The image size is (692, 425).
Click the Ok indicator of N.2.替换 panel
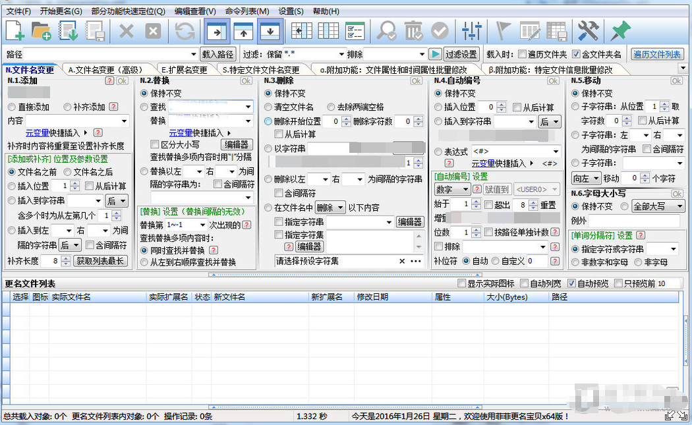click(246, 81)
